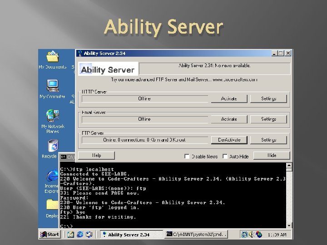Click command prompt scrollbar down arrow
The width and height of the screenshot is (327, 245).
tap(289, 225)
